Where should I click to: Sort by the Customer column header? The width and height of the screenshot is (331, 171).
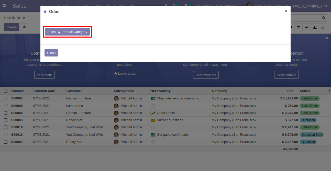point(74,91)
